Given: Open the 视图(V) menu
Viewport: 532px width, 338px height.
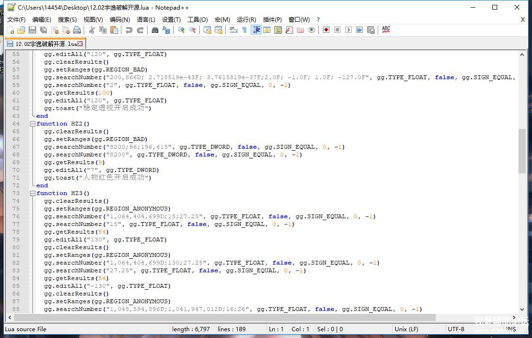Looking at the screenshot, I should tap(93, 20).
